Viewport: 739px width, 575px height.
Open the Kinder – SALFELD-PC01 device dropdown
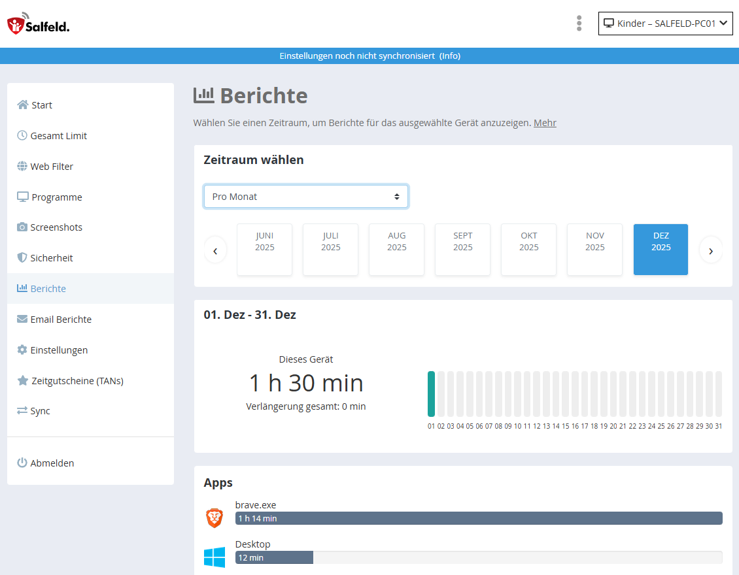(x=665, y=24)
